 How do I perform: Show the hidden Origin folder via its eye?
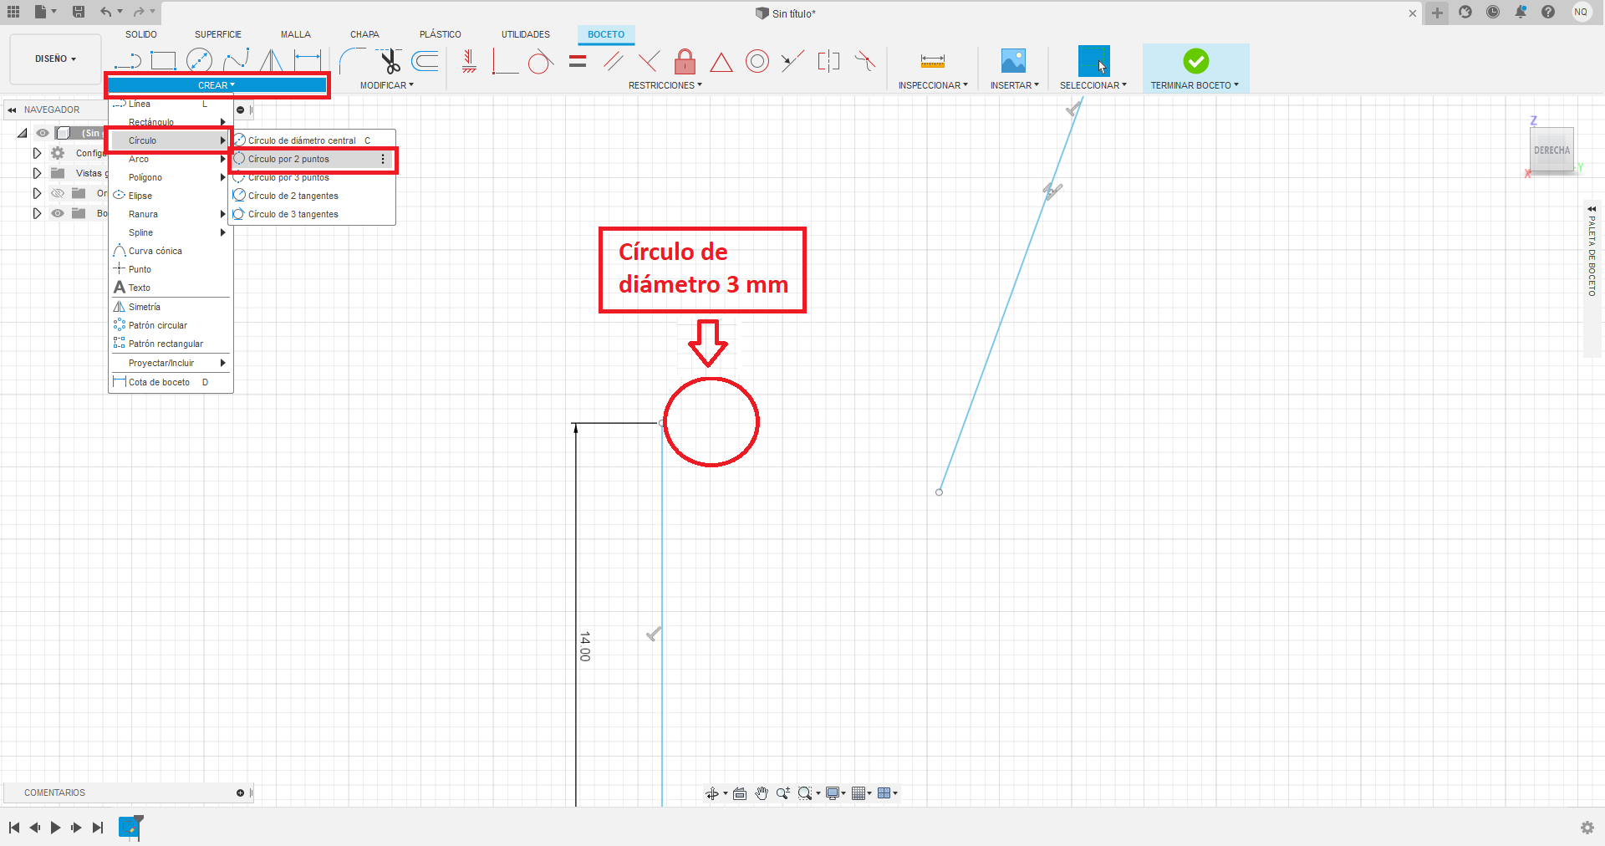coord(58,193)
